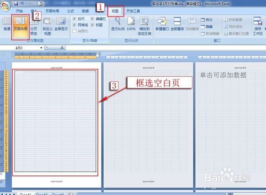
Task: Select the Sheet1 worksheet tab
Action: [26, 194]
